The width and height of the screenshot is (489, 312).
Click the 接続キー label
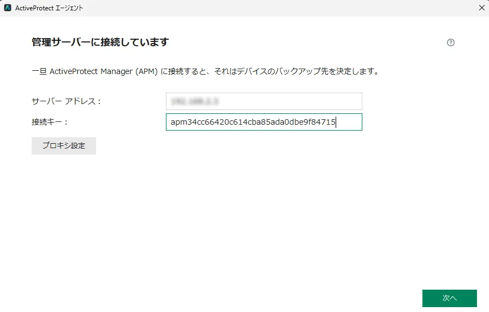pos(50,122)
